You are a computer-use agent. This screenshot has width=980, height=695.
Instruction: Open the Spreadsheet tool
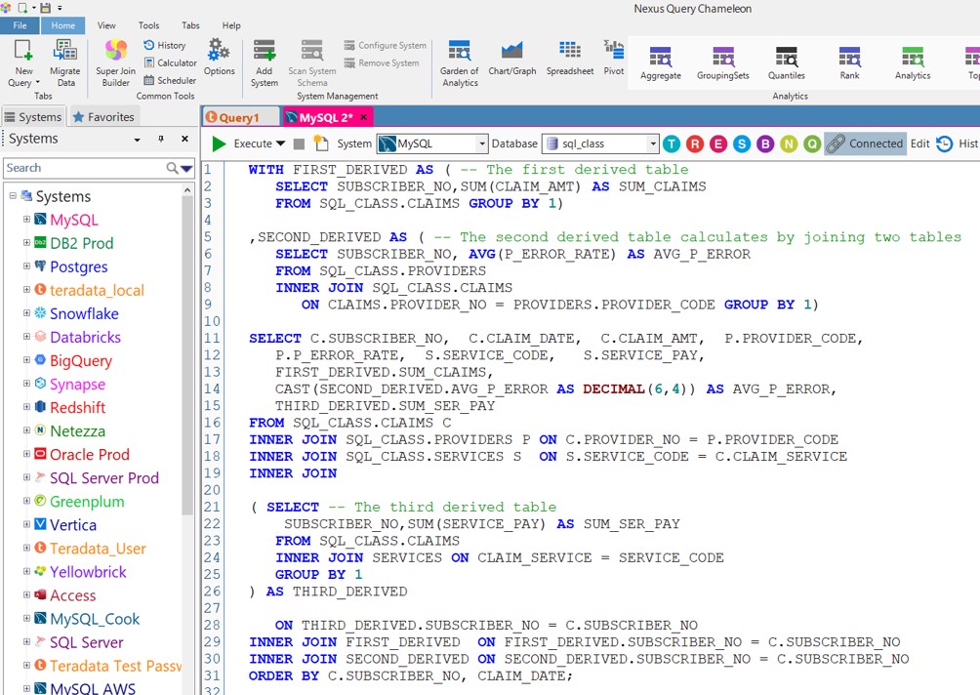570,59
